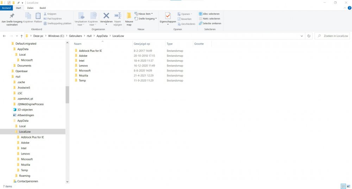Viewport: 352px width, 189px height.
Task: Open the Nieuw item dropdown
Action: [x=145, y=14]
